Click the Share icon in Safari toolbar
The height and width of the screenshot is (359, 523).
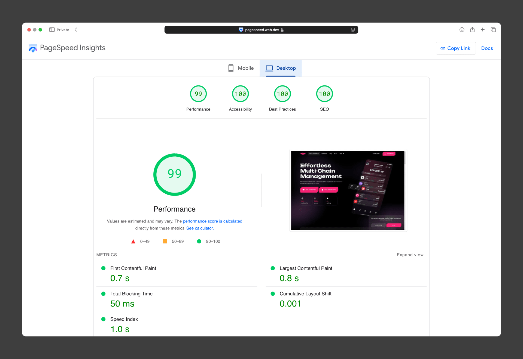coord(472,30)
